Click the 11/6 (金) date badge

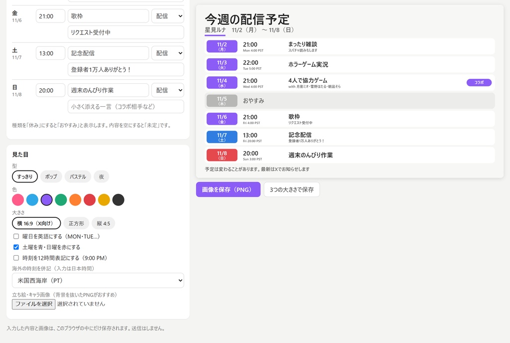[222, 119]
